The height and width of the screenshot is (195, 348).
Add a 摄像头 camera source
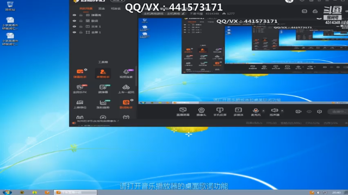[x=201, y=112]
